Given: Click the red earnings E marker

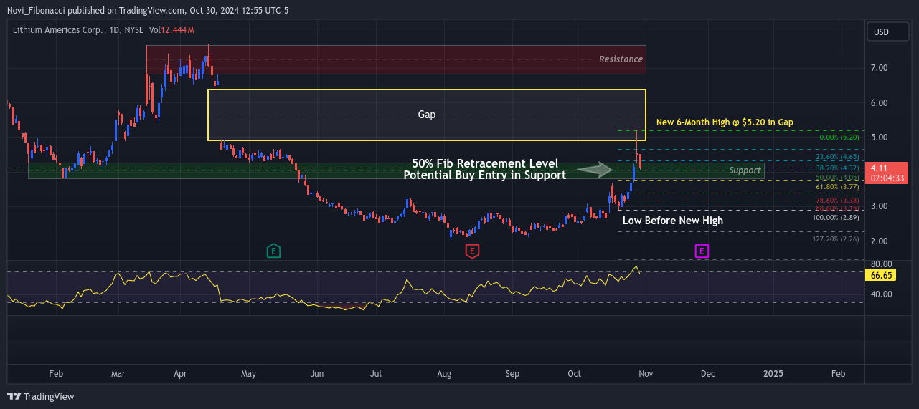Looking at the screenshot, I should click(x=472, y=251).
